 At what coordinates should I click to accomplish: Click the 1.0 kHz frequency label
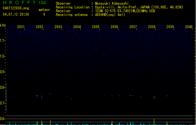[x=2, y=56]
